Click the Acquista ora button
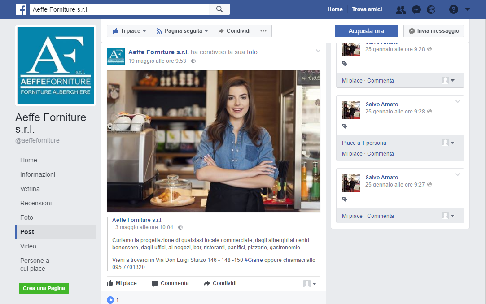 [366, 31]
